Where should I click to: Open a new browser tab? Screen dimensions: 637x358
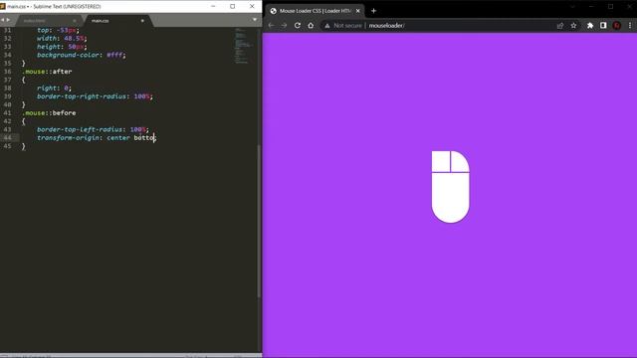click(374, 11)
